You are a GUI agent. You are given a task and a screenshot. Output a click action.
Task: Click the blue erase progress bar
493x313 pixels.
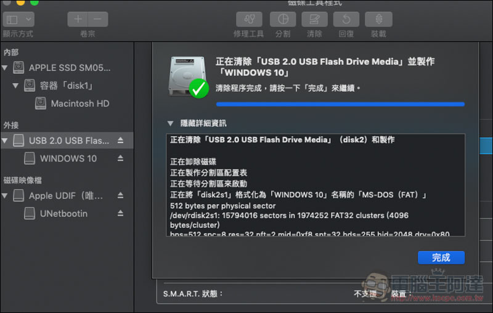340,104
